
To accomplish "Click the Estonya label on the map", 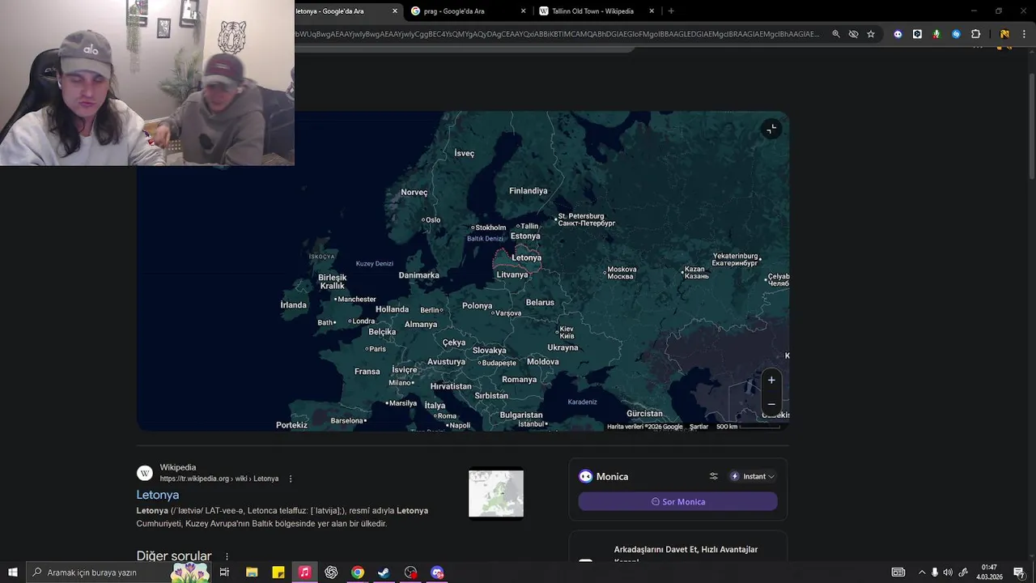I will click(x=525, y=236).
